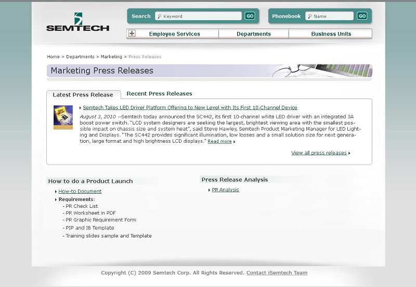
Task: Click the PR Check List item
Action: (x=82, y=206)
